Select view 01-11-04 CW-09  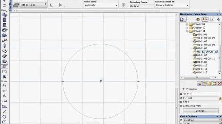click(x=206, y=45)
